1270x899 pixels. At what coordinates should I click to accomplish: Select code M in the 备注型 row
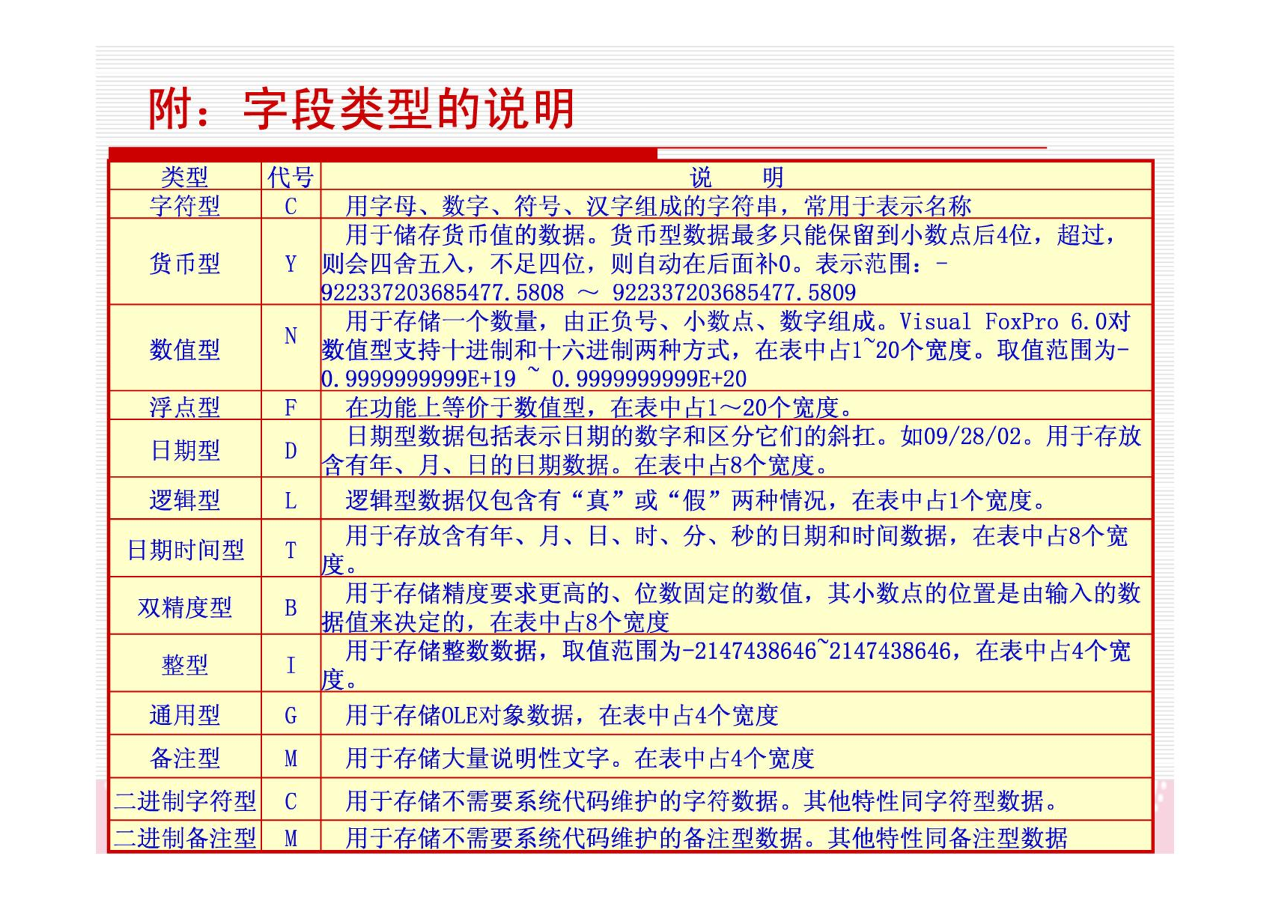point(290,758)
